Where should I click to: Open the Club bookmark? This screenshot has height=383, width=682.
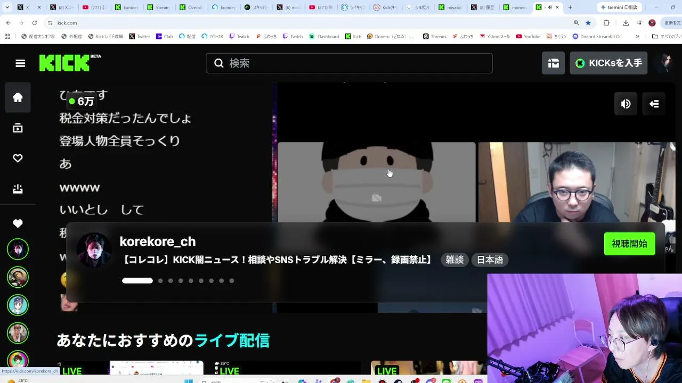(x=164, y=37)
